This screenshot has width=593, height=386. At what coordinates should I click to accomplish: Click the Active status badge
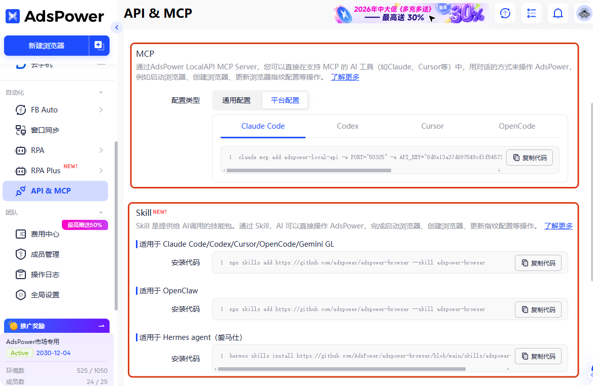(19, 353)
